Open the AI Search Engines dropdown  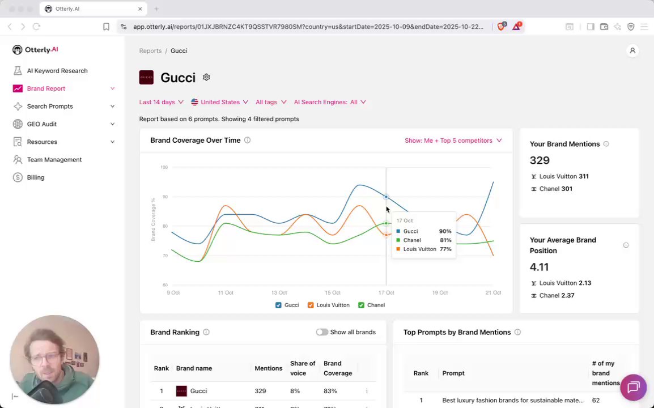tap(330, 102)
